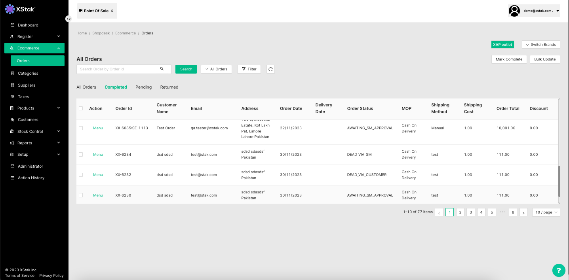
Task: Click the Mark Complete button
Action: tap(509, 59)
